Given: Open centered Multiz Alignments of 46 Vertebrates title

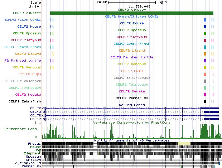Looking at the screenshot, I should [x=132, y=140].
